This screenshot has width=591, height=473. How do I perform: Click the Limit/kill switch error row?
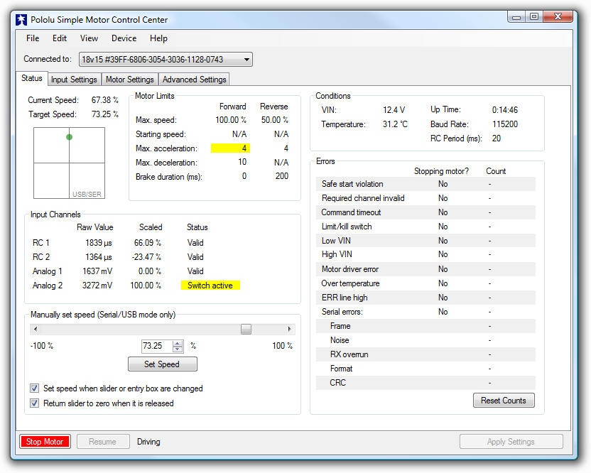pyautogui.click(x=426, y=227)
